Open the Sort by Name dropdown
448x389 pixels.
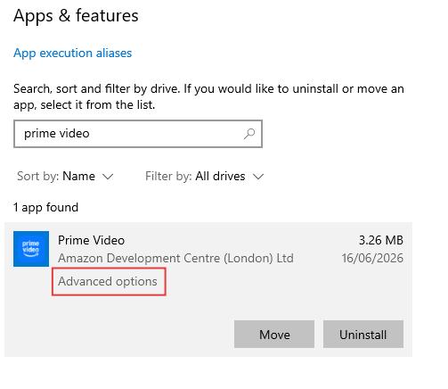point(65,177)
